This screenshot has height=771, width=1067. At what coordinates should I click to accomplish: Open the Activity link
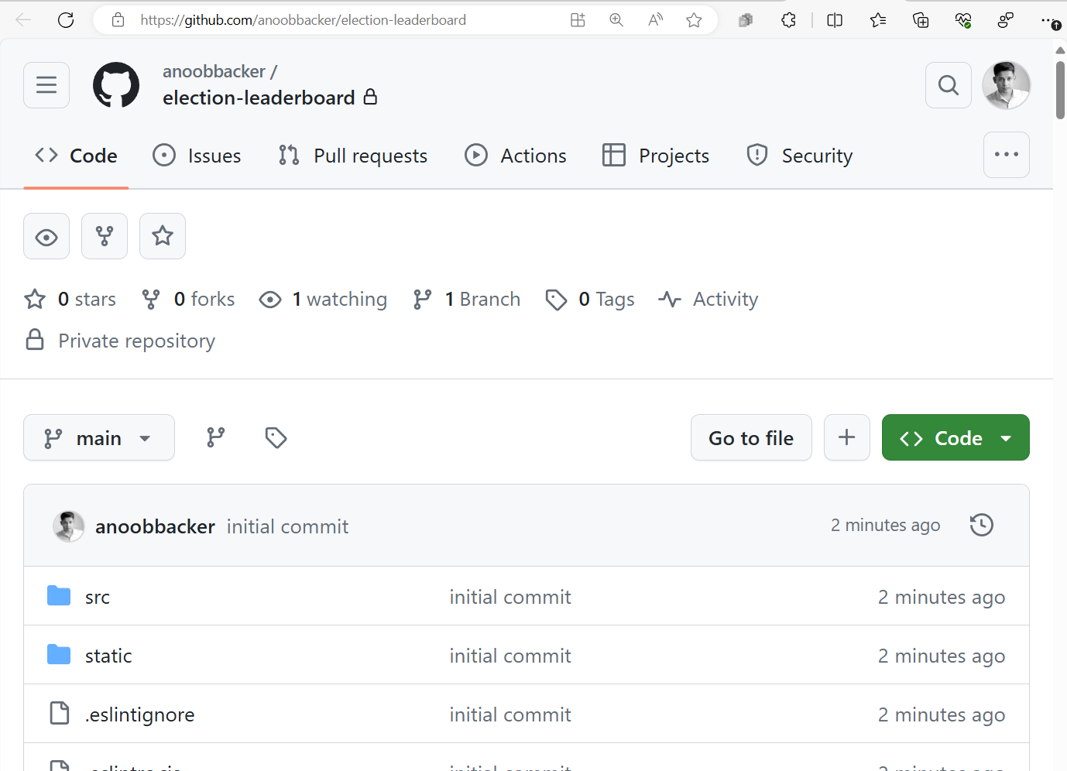[708, 300]
